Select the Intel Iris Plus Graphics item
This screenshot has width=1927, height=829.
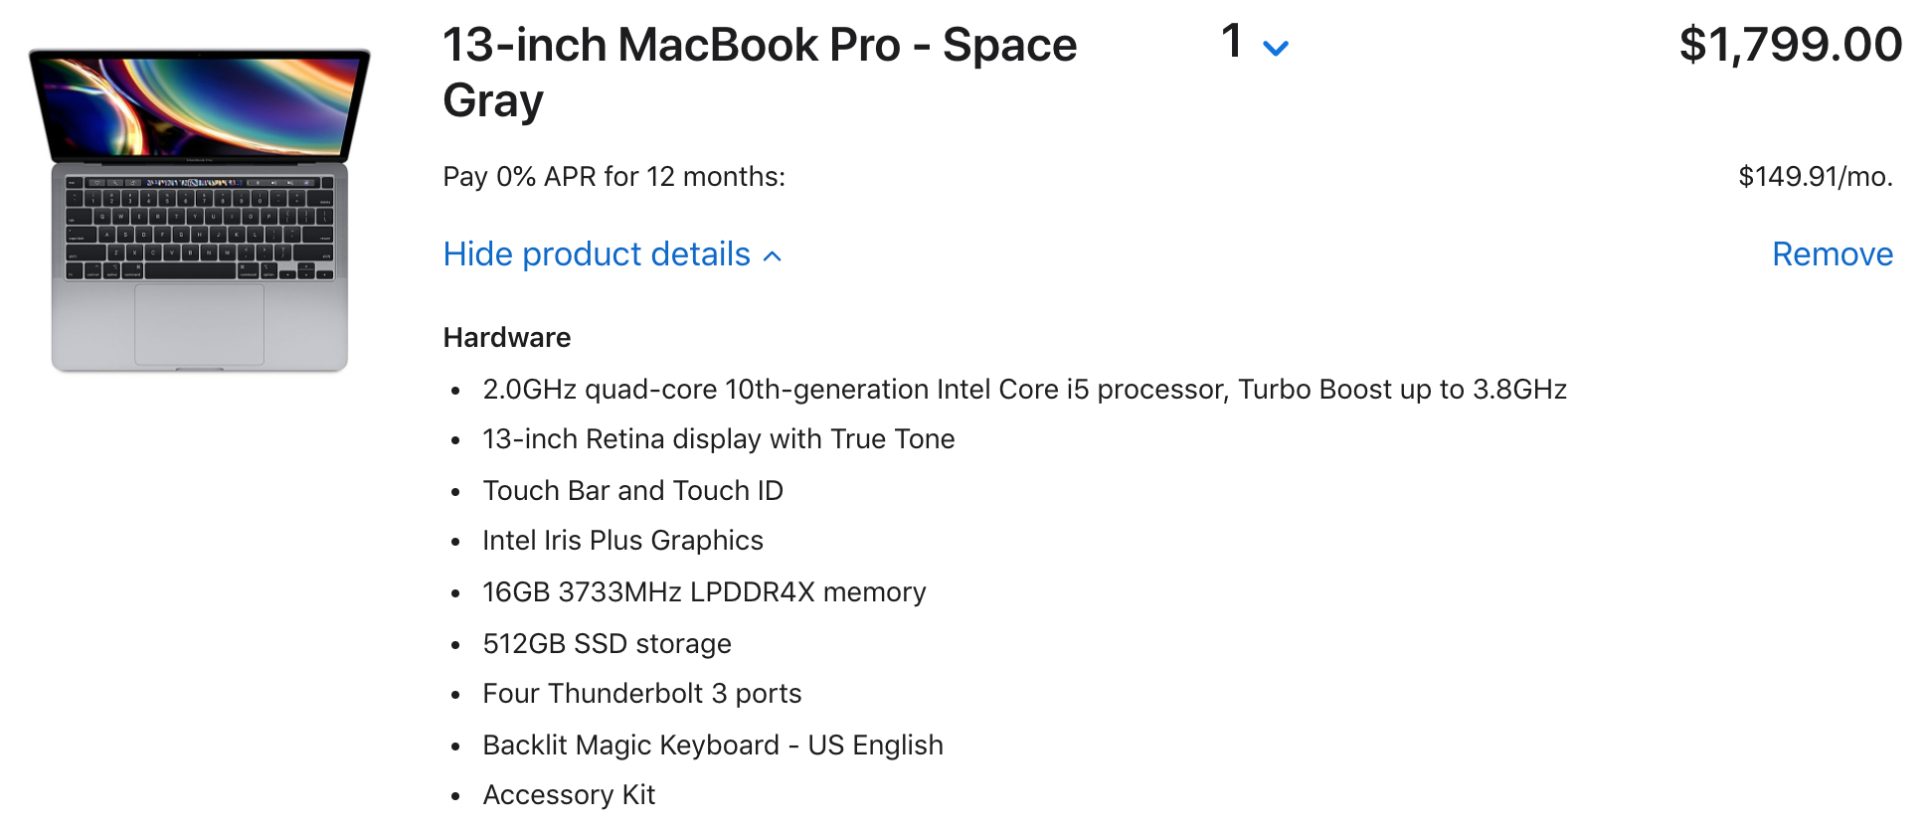[x=622, y=541]
